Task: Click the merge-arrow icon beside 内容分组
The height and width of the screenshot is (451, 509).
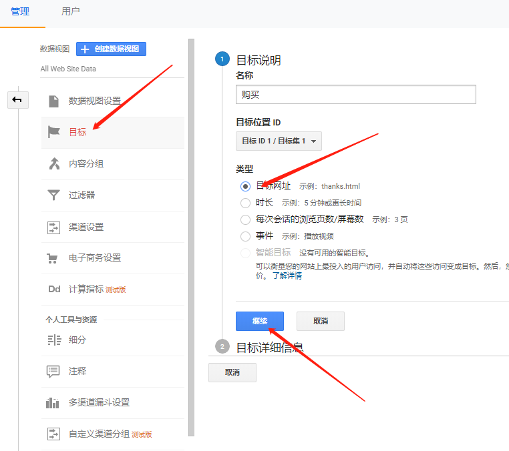Action: [x=54, y=163]
